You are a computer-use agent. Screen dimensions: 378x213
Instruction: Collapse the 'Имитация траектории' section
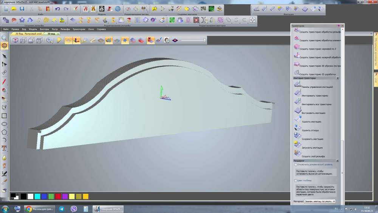point(338,78)
